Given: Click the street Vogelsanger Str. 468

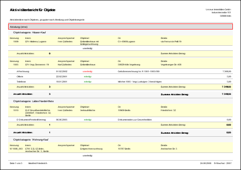Looking at the screenshot, I should pyautogui.click(x=171, y=64).
